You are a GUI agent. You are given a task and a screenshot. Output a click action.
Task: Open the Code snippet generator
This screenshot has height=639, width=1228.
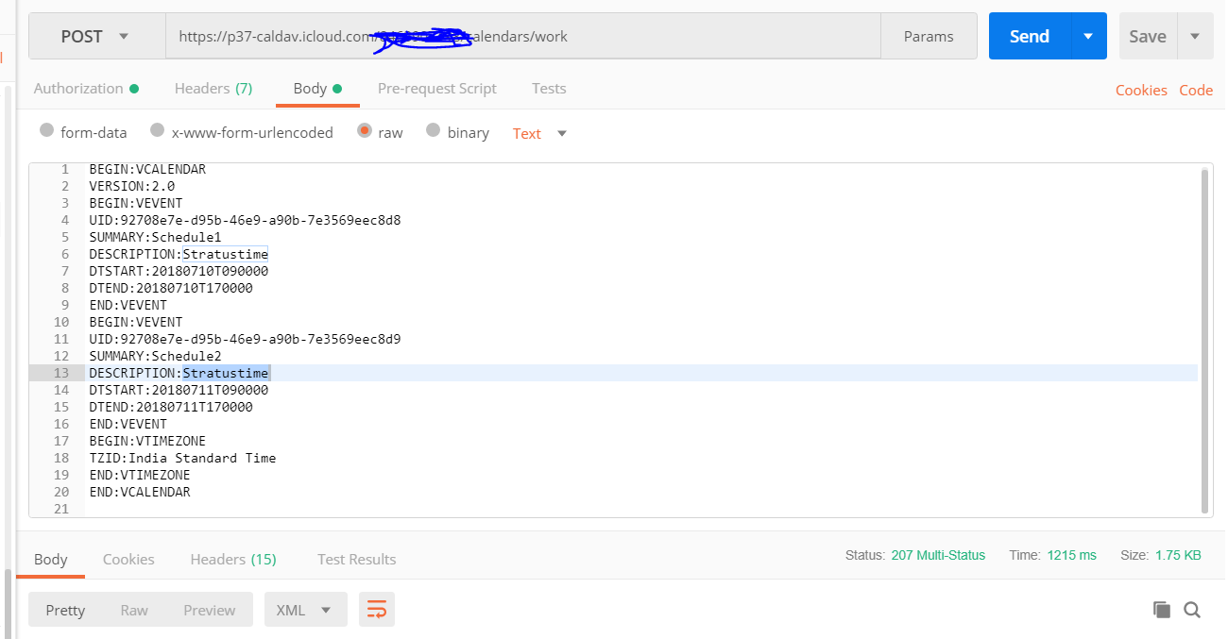(x=1196, y=90)
